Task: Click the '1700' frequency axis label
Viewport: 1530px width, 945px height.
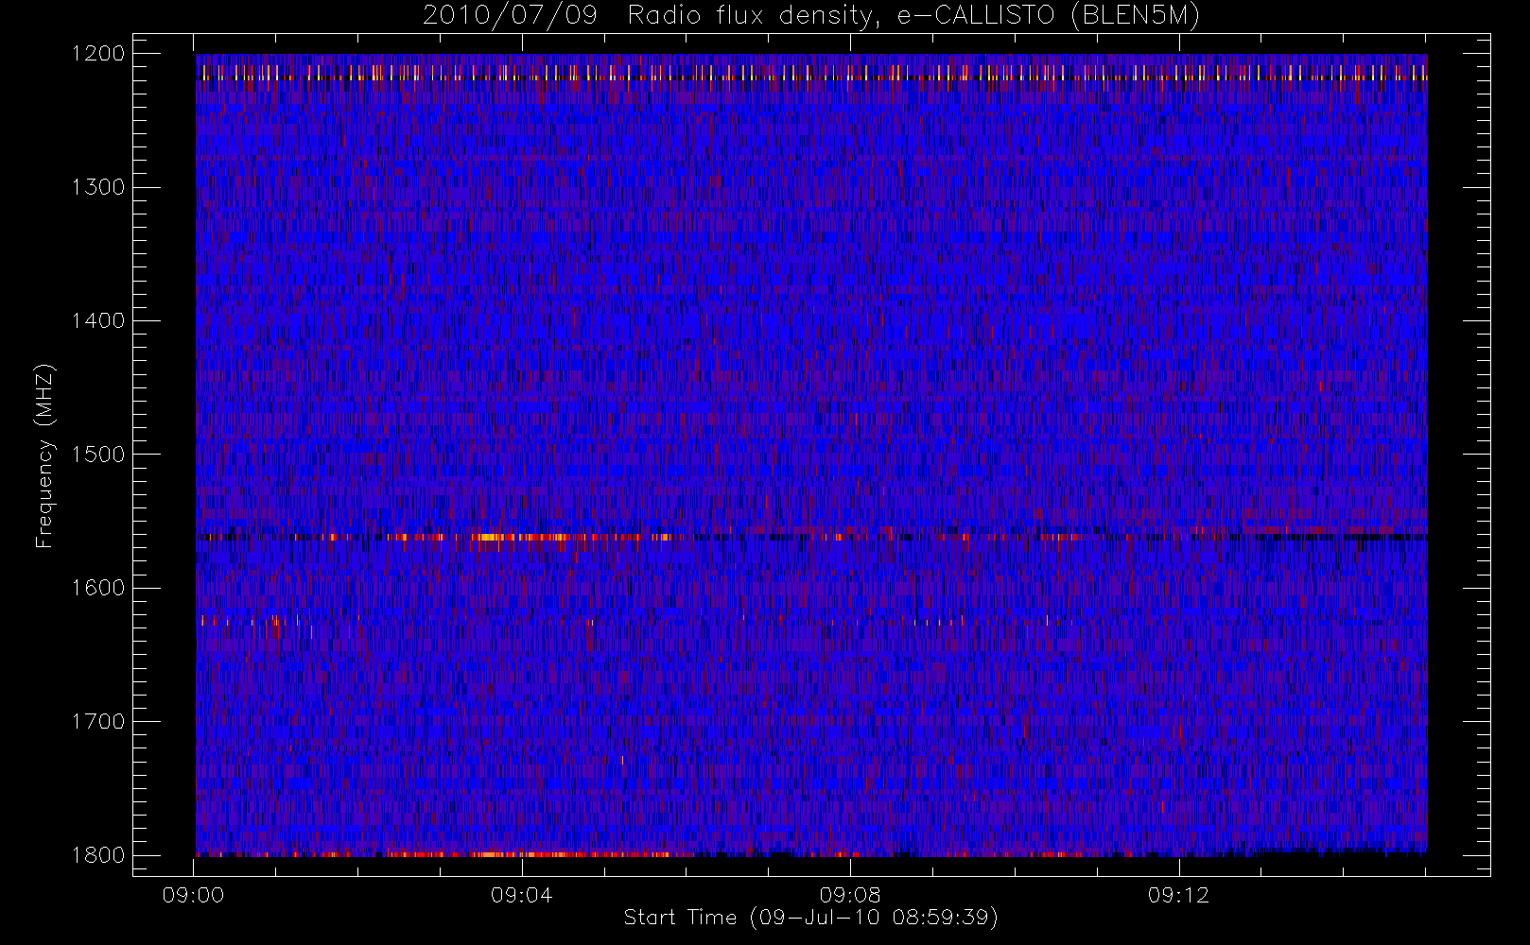Action: (x=98, y=721)
